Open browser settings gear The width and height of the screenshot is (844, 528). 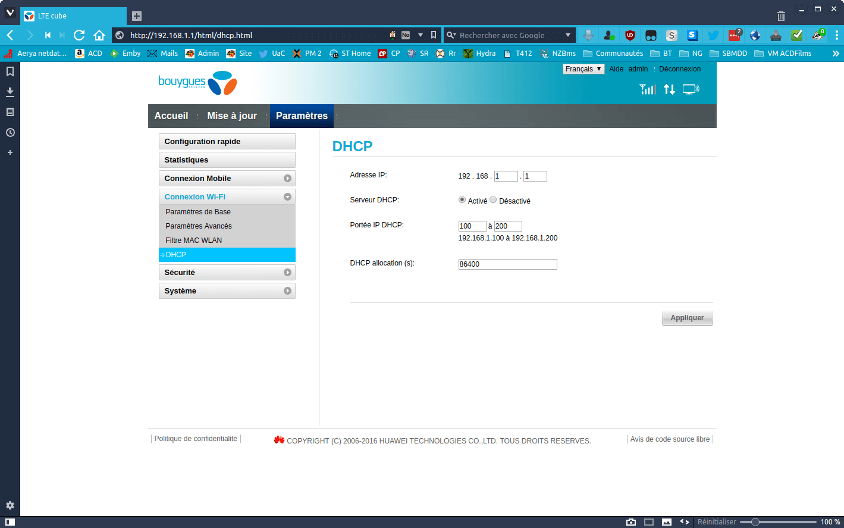click(10, 505)
